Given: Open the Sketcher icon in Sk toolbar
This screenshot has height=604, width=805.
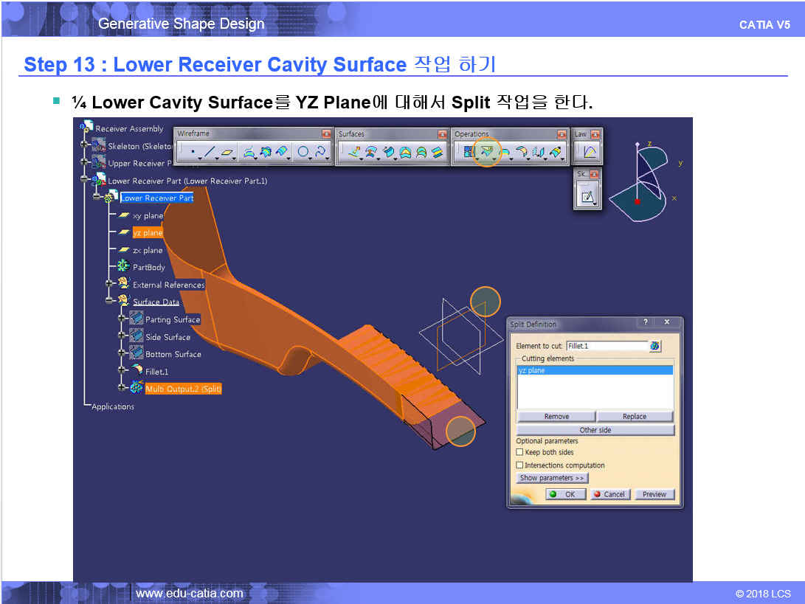Looking at the screenshot, I should pyautogui.click(x=587, y=196).
